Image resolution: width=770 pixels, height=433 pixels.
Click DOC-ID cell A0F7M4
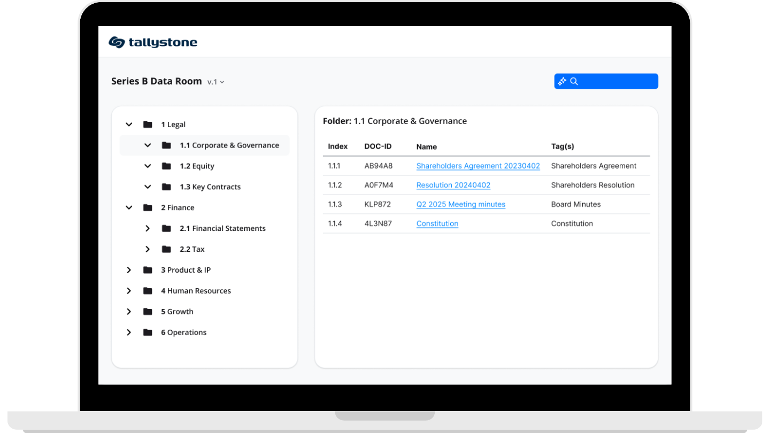click(379, 185)
